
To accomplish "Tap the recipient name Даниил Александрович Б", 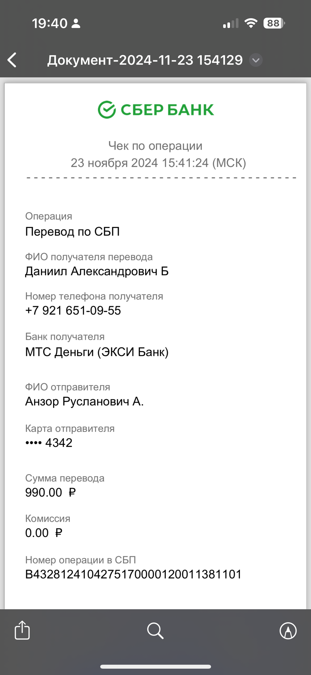I will 97,271.
